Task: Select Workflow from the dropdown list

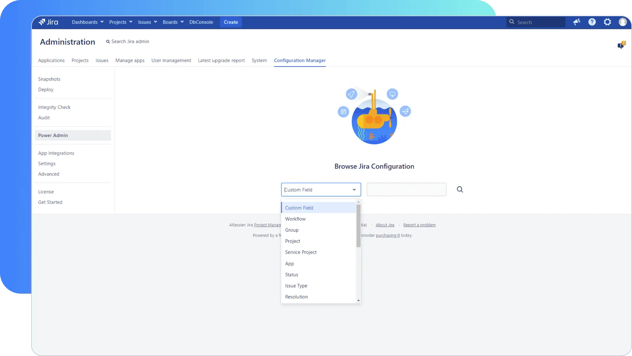Action: coord(295,219)
